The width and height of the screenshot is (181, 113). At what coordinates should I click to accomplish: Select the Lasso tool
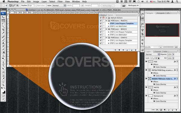(3, 24)
